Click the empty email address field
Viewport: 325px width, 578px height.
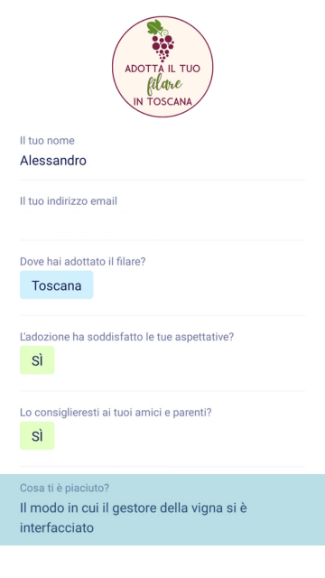tap(162, 221)
